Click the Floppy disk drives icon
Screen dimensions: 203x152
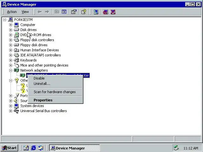pos(16,45)
